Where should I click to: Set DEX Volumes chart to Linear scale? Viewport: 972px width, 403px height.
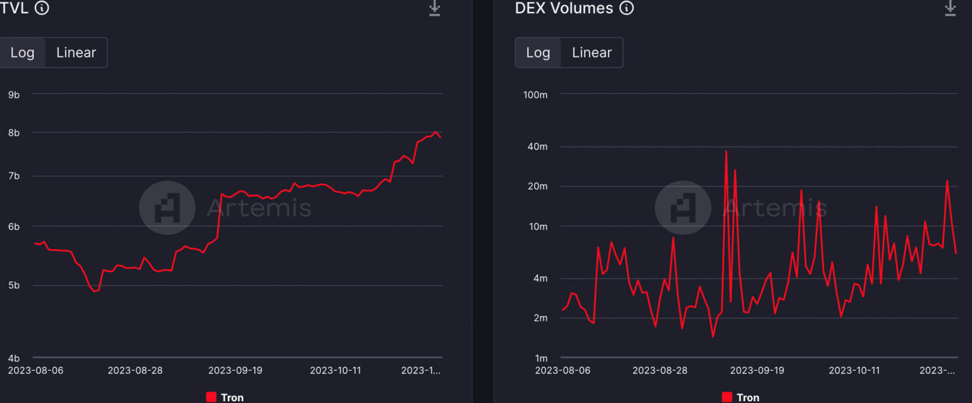592,52
